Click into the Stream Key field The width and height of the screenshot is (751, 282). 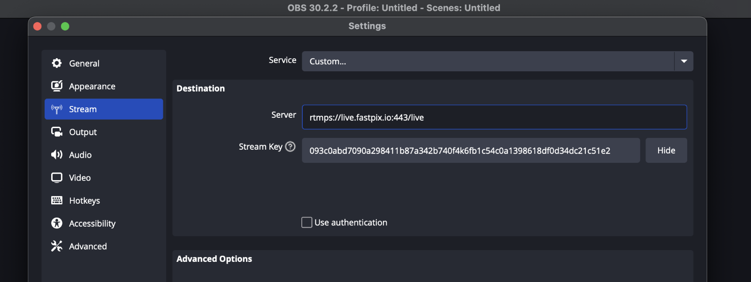point(471,150)
